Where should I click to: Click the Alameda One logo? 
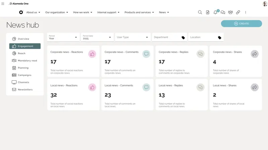coord(19,4)
